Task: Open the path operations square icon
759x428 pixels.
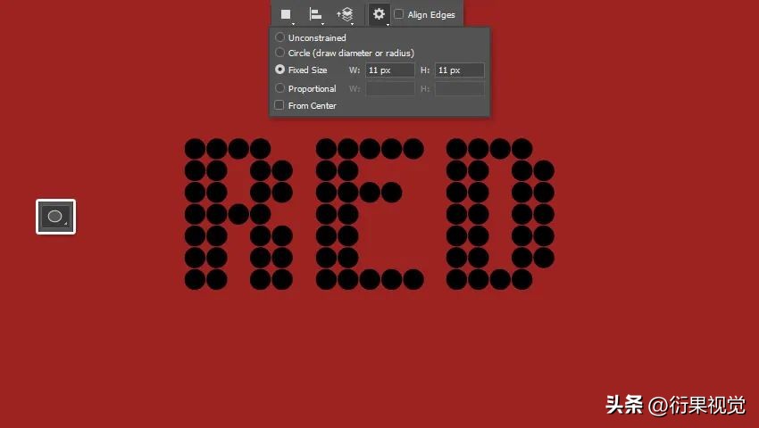Action: (286, 14)
